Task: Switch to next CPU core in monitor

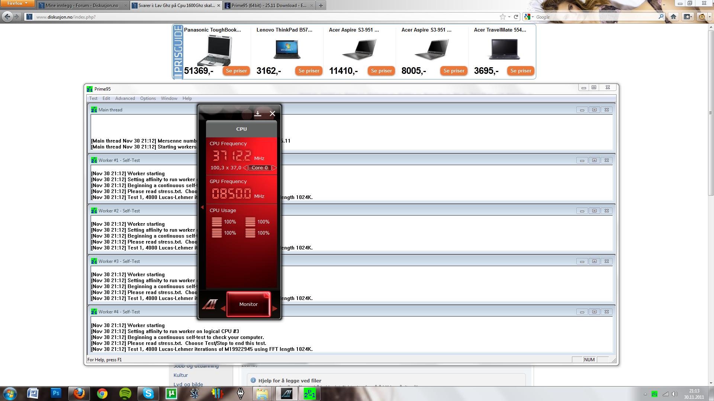Action: tap(274, 168)
